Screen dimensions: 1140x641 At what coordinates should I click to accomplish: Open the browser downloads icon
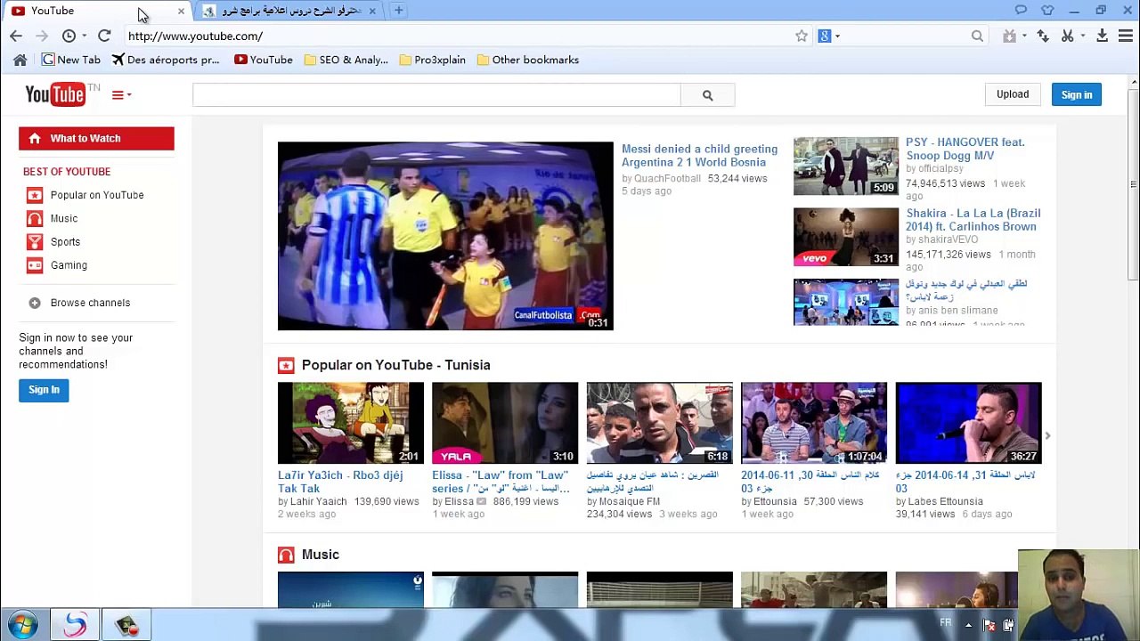[1102, 36]
